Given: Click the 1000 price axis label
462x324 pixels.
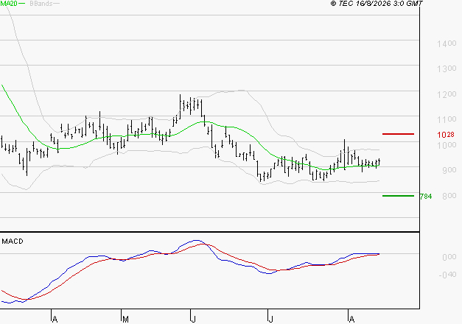Looking at the screenshot, I should 447,145.
